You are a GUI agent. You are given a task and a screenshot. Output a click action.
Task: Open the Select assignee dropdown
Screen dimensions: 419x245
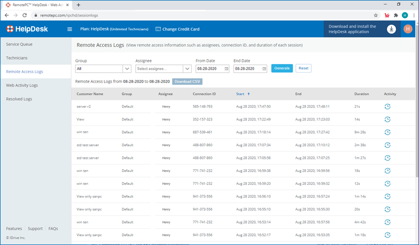(187, 68)
